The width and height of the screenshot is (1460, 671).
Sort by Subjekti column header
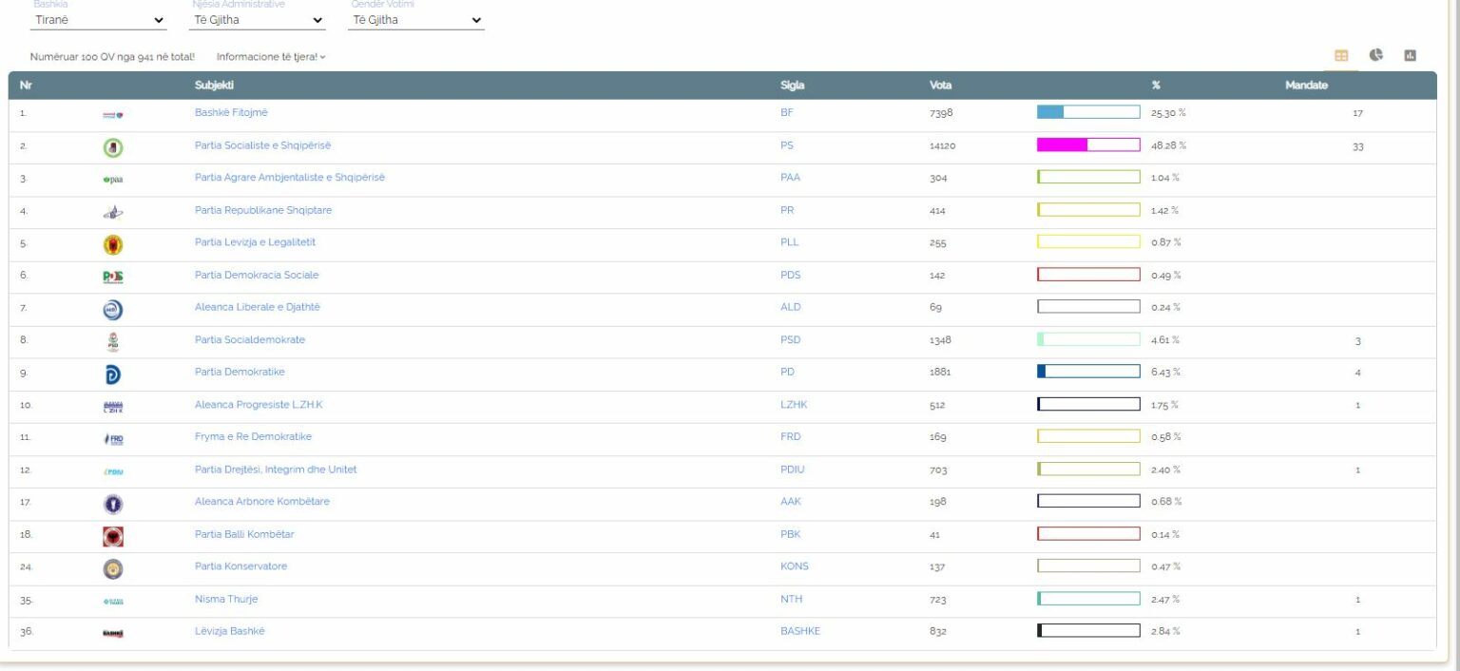[214, 86]
